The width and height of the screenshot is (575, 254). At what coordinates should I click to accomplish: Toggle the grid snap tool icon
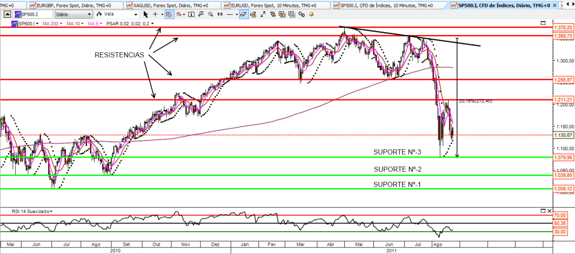169,14
